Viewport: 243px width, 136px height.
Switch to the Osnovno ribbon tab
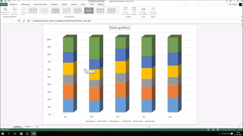pyautogui.click(x=14, y=5)
